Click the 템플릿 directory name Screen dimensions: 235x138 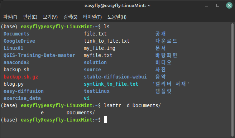pyautogui.click(x=163, y=91)
